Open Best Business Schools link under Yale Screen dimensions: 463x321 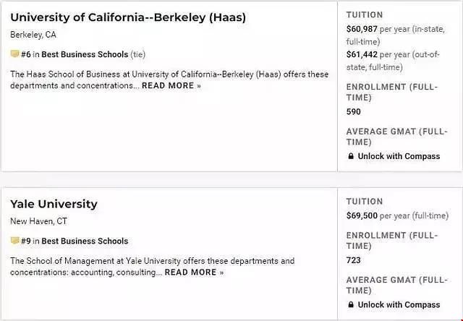pyautogui.click(x=85, y=241)
